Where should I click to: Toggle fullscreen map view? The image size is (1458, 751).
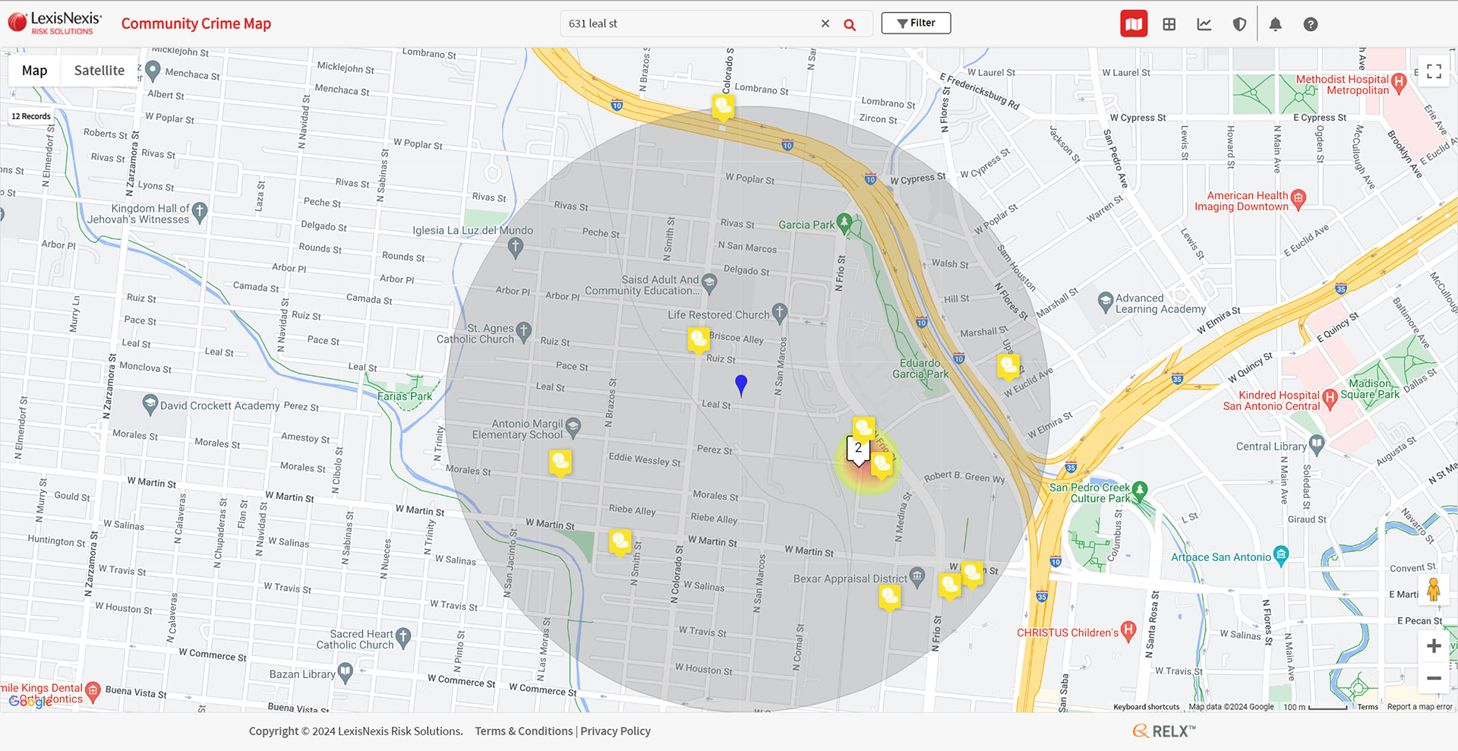click(1434, 71)
